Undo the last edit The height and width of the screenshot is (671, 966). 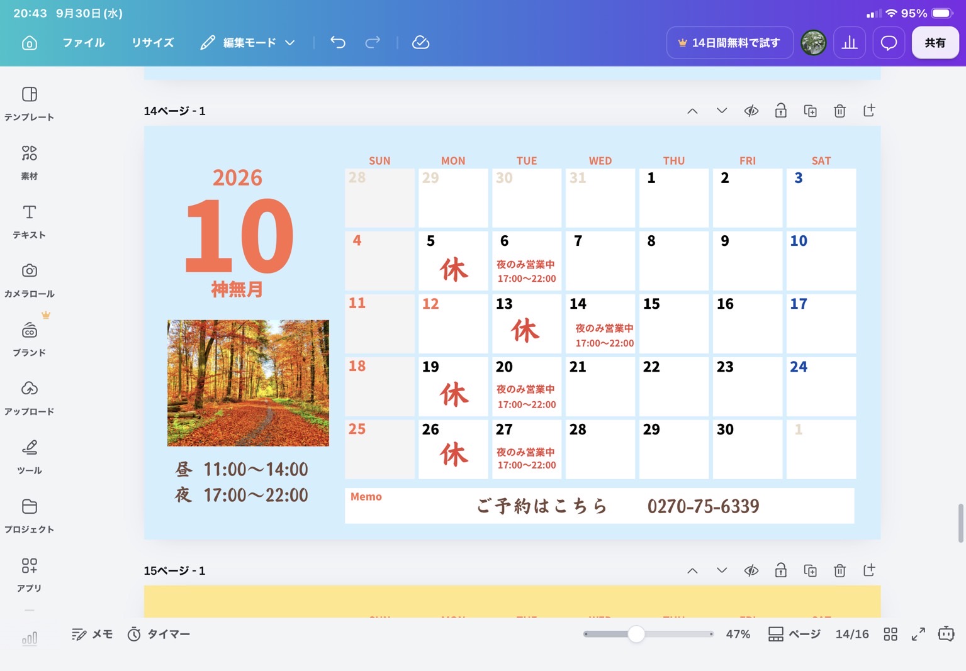click(338, 42)
